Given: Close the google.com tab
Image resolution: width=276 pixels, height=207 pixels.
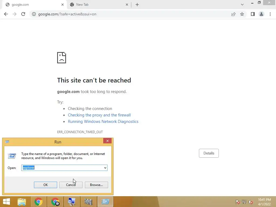Looking at the screenshot, I should 63,5.
